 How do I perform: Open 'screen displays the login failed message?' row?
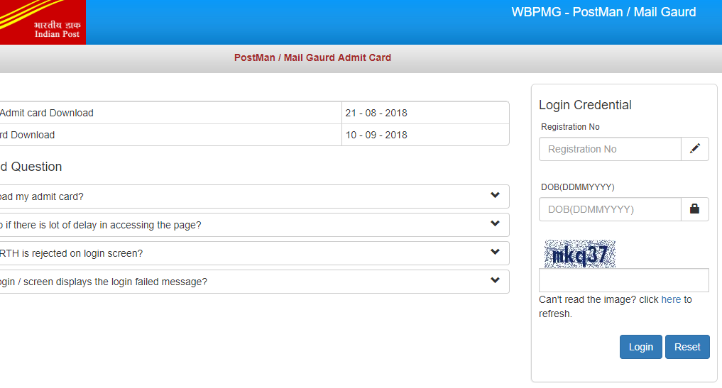tap(255, 282)
